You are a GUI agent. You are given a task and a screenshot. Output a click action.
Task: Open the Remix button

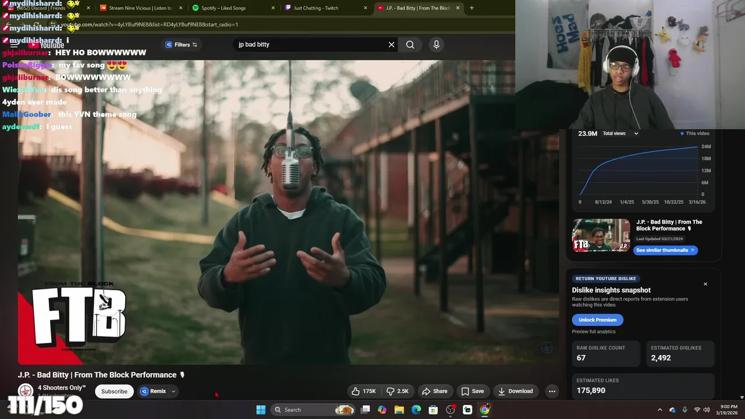tap(153, 391)
